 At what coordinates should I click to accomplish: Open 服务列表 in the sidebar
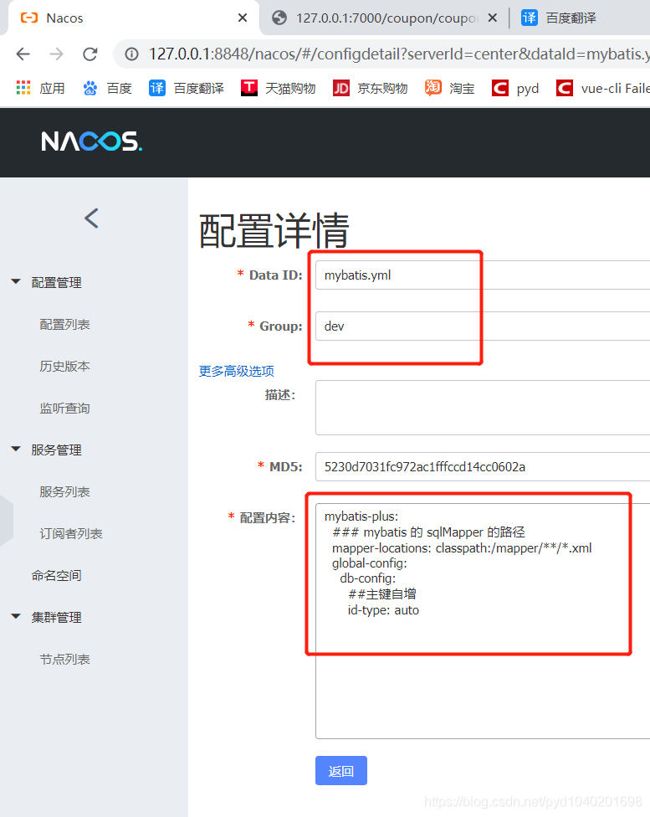tap(64, 491)
